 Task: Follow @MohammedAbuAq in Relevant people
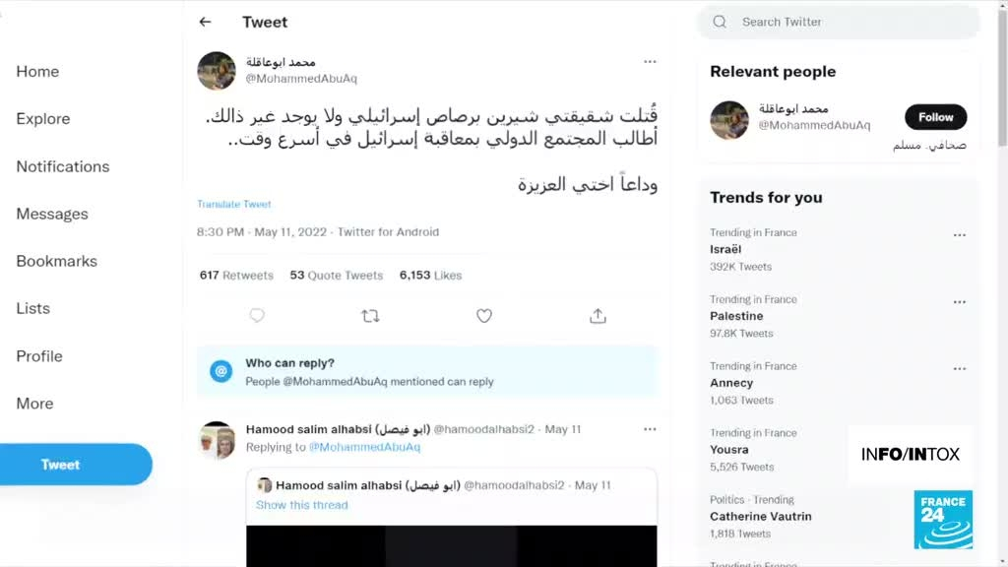pyautogui.click(x=935, y=117)
